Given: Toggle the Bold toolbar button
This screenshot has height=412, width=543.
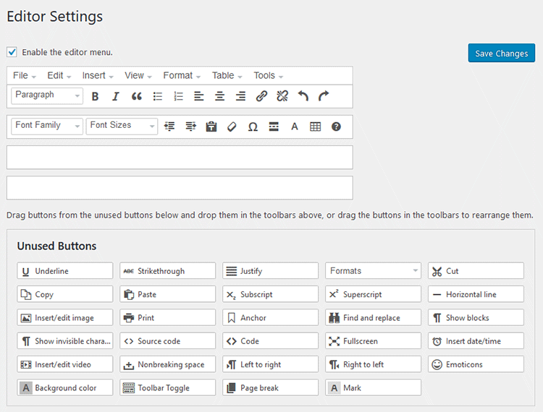Looking at the screenshot, I should tap(95, 96).
